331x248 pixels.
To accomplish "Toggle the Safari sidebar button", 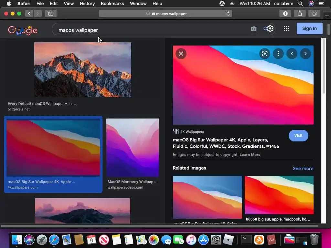I will [x=51, y=14].
